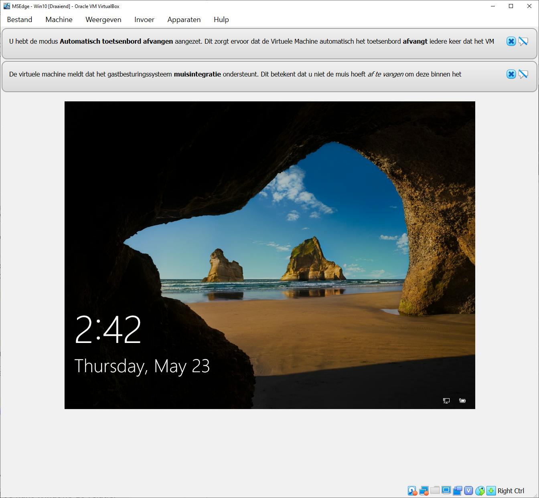Click network icon on Windows lock screen
This screenshot has height=498, width=539.
tap(446, 401)
